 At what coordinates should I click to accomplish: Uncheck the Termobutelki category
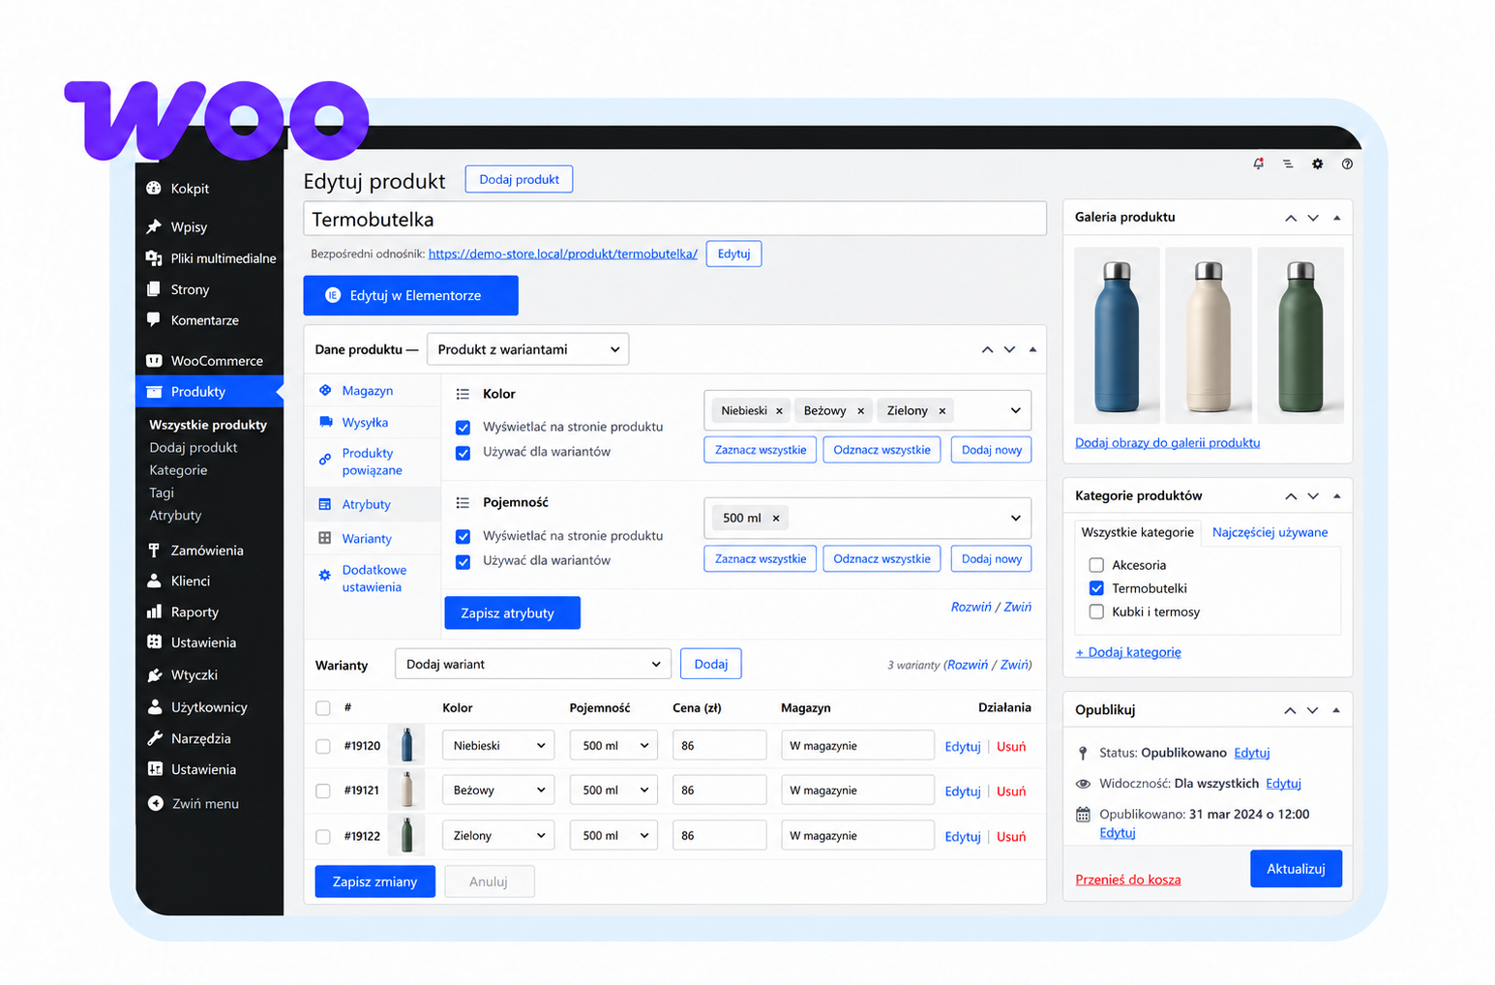(x=1096, y=588)
